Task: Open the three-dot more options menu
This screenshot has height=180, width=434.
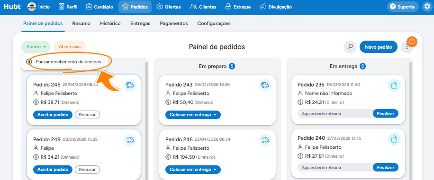Action: tap(407, 47)
